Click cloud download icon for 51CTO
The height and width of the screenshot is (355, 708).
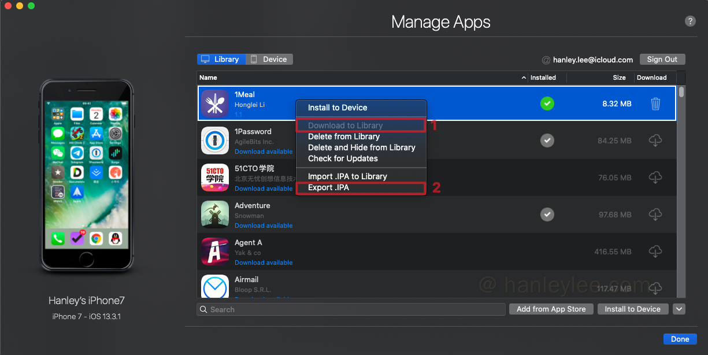tap(655, 177)
